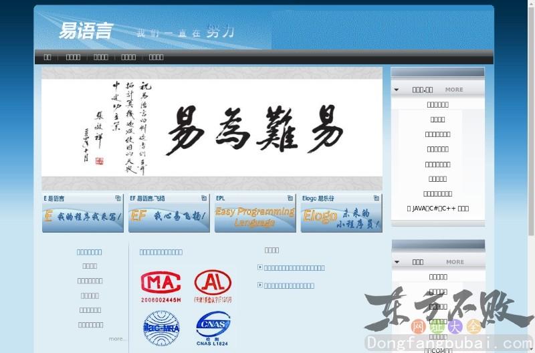
Task: Click the 易语言 site logo
Action: click(x=86, y=31)
